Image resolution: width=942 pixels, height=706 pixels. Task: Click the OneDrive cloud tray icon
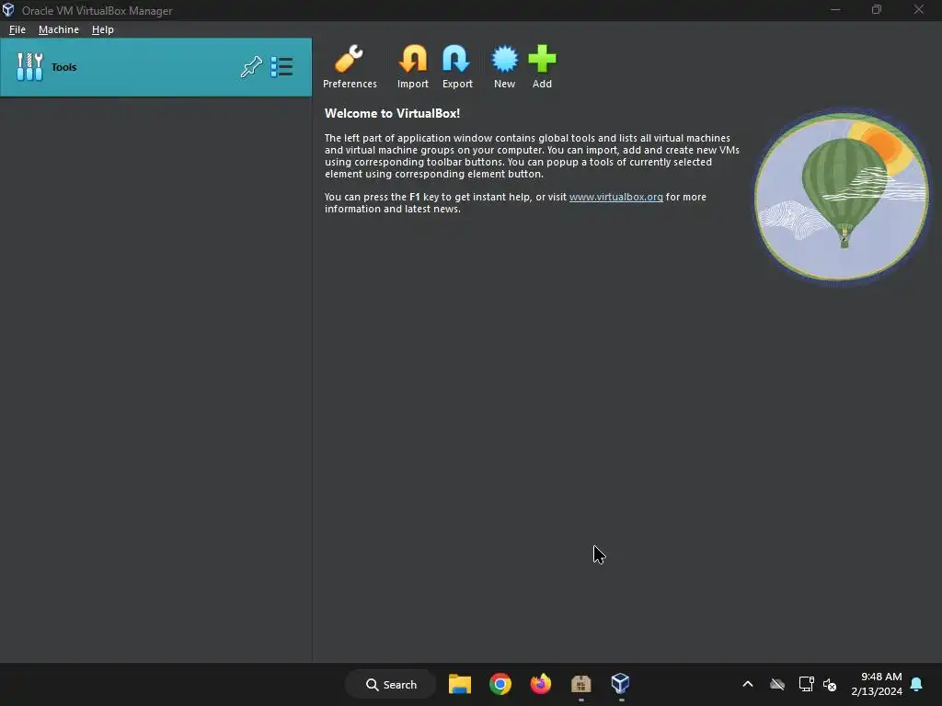[777, 684]
